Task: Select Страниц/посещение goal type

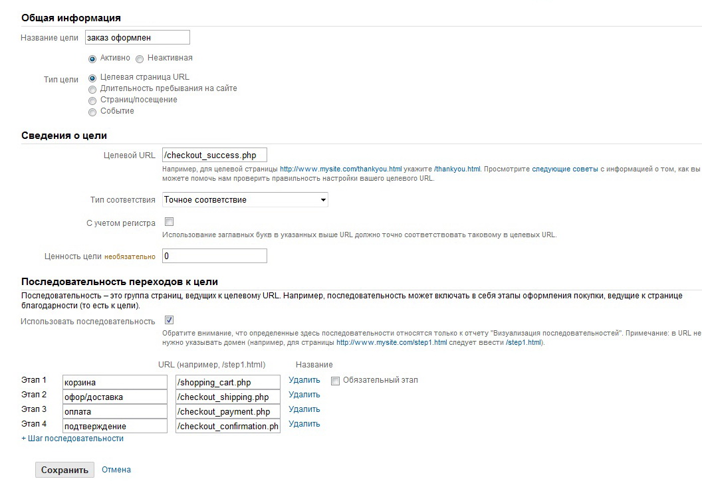Action: tap(92, 100)
